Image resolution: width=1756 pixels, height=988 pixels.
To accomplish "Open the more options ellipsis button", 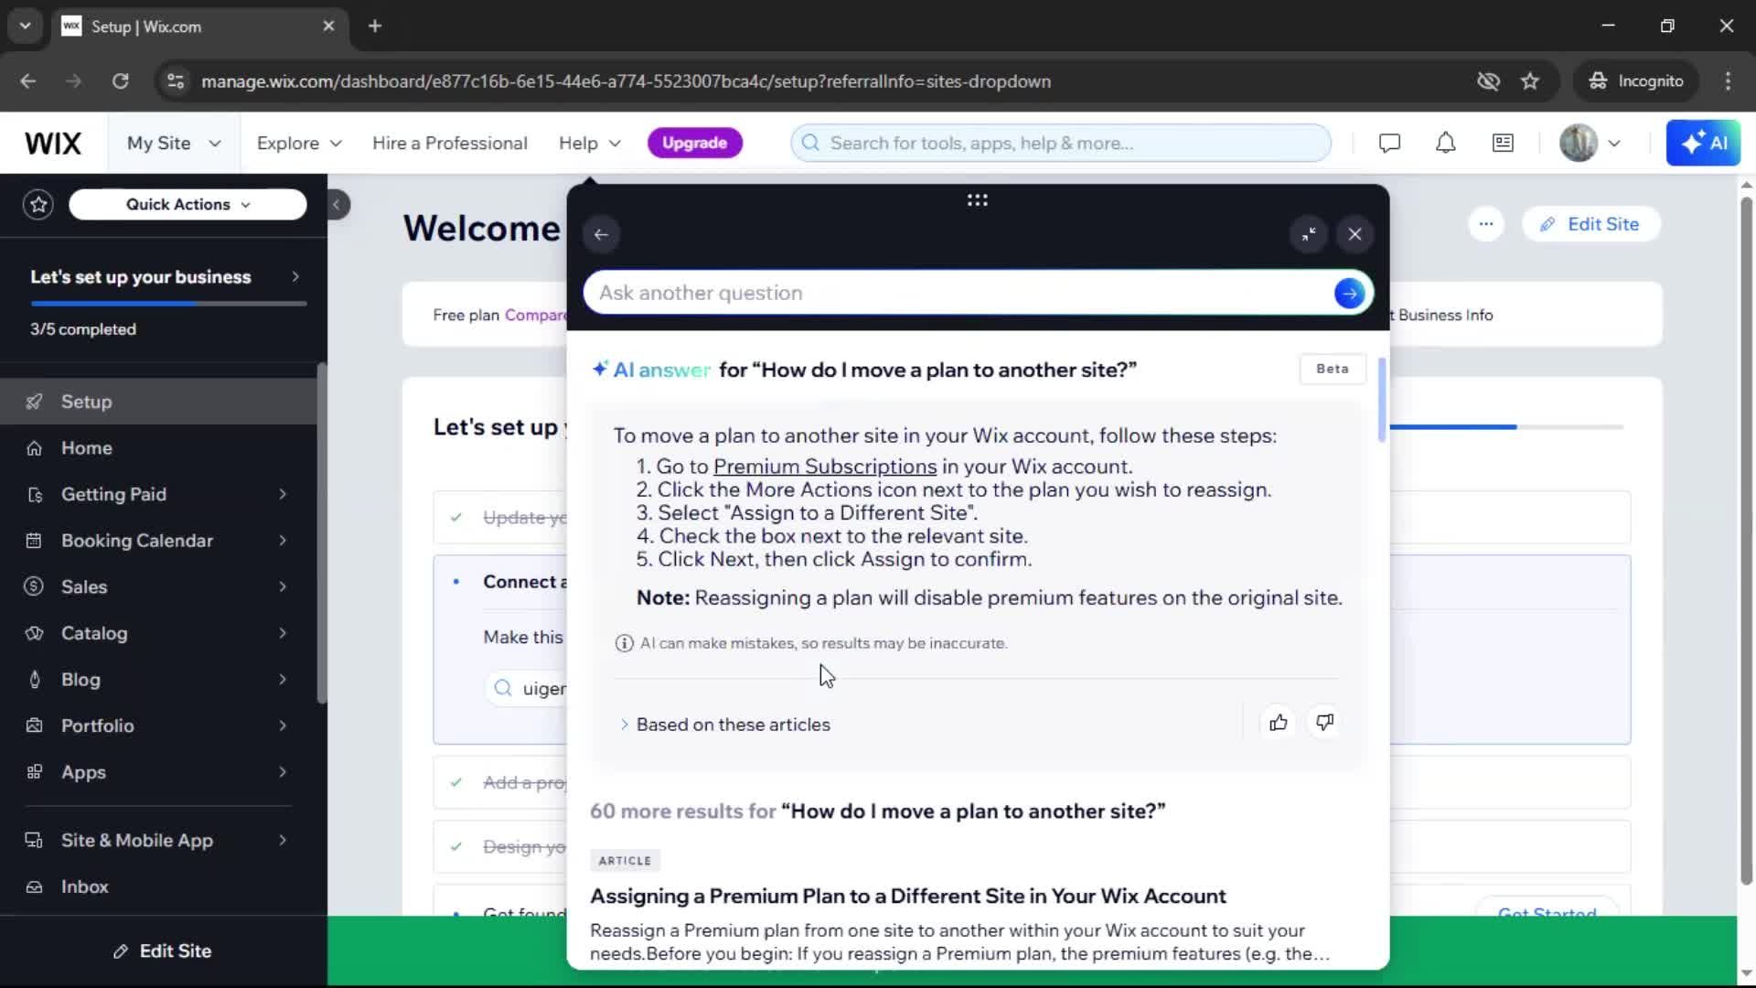I will pos(1485,224).
